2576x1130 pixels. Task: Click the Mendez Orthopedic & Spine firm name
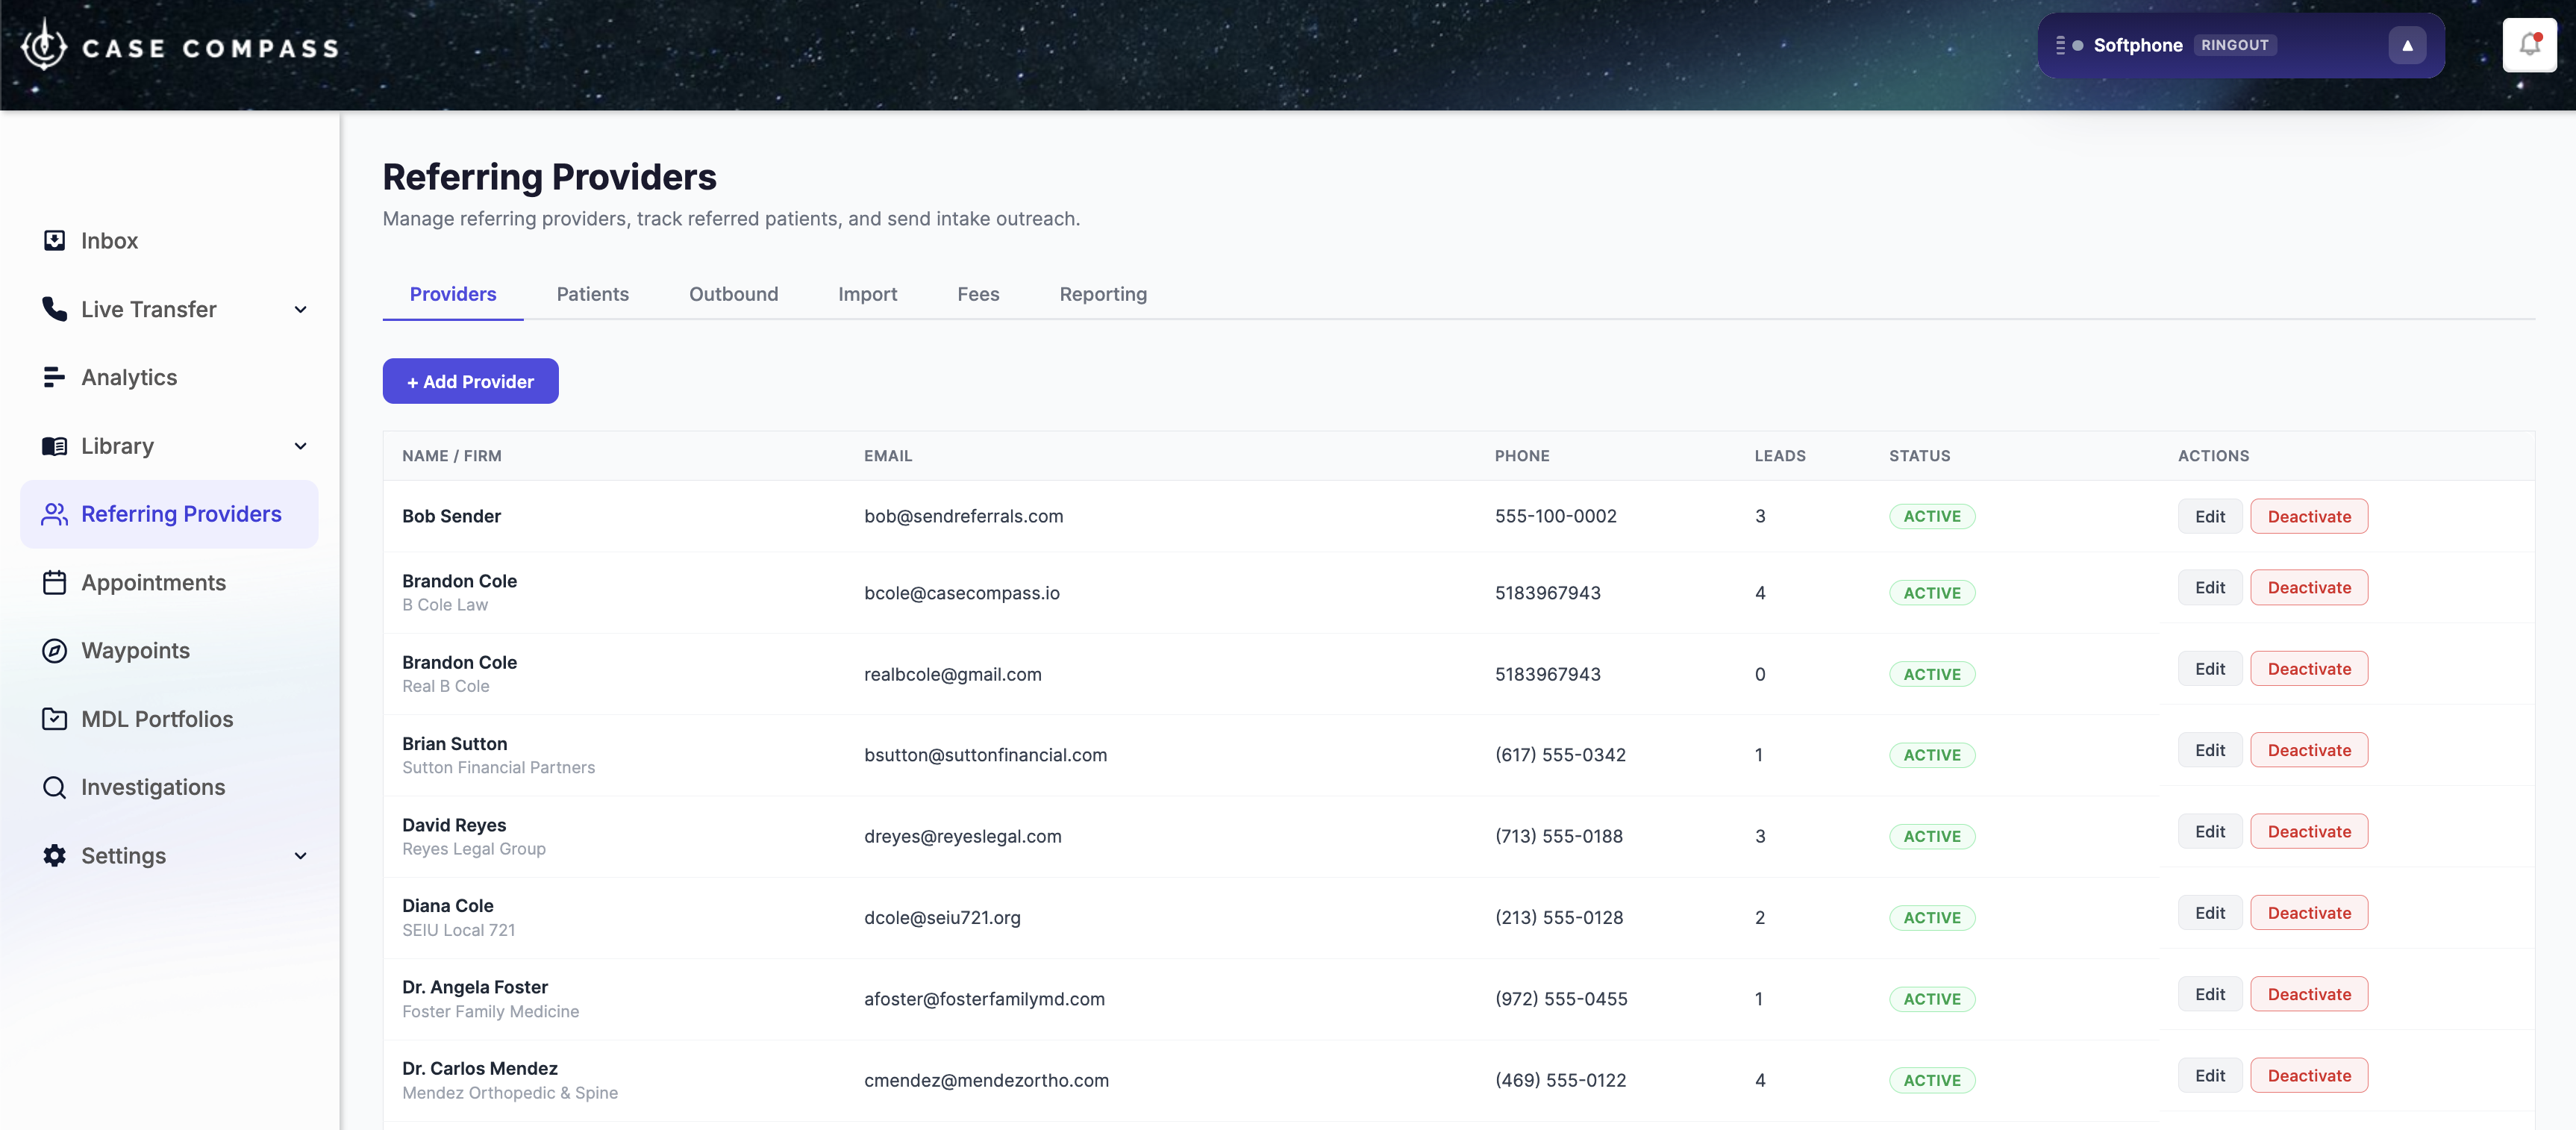[510, 1093]
